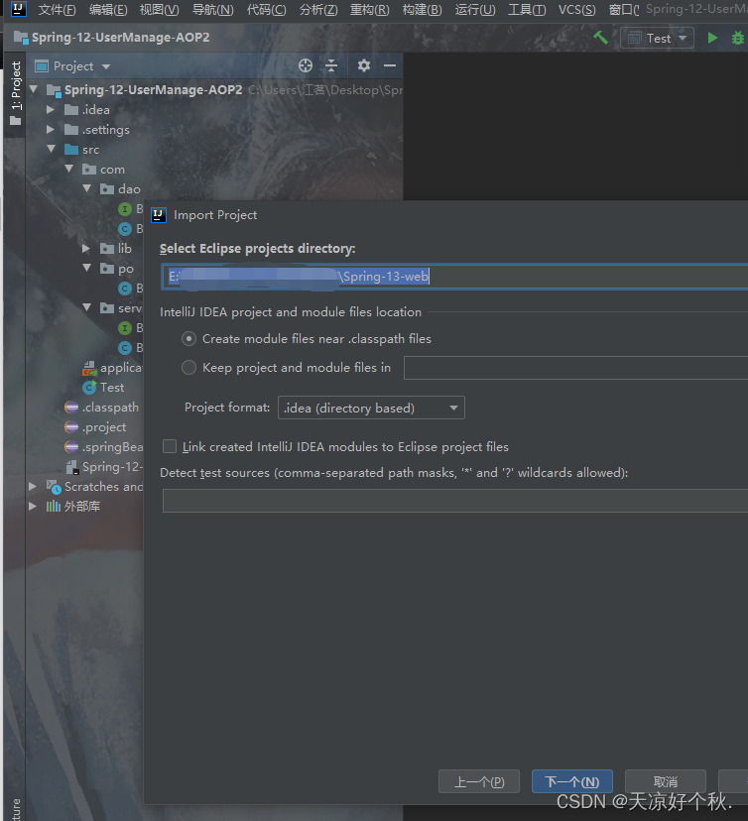This screenshot has width=748, height=821.
Task: Select Create module files near .classpath files
Action: (188, 339)
